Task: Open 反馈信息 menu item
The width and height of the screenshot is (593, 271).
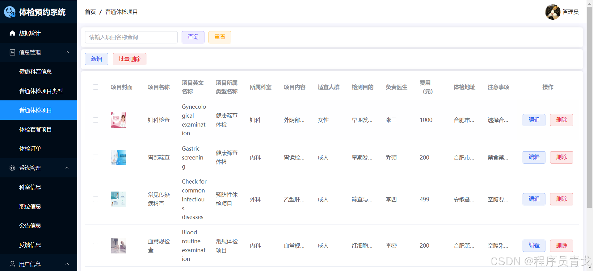Action: point(39,245)
